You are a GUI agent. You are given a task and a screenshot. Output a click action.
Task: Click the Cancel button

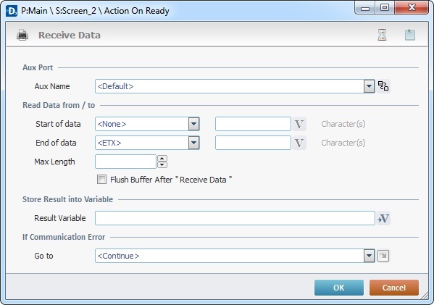pyautogui.click(x=394, y=288)
